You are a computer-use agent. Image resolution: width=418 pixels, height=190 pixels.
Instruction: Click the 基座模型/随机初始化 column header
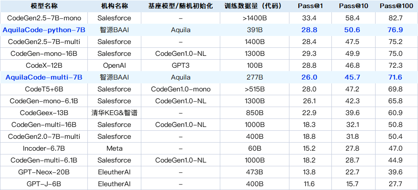[181, 6]
